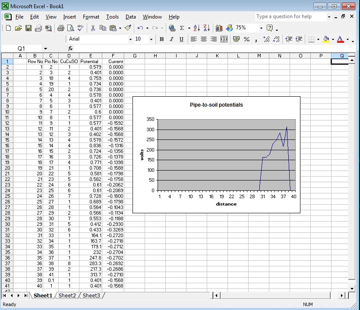The image size is (360, 310).
Task: Click the Merge and Center icon
Action: (x=224, y=39)
